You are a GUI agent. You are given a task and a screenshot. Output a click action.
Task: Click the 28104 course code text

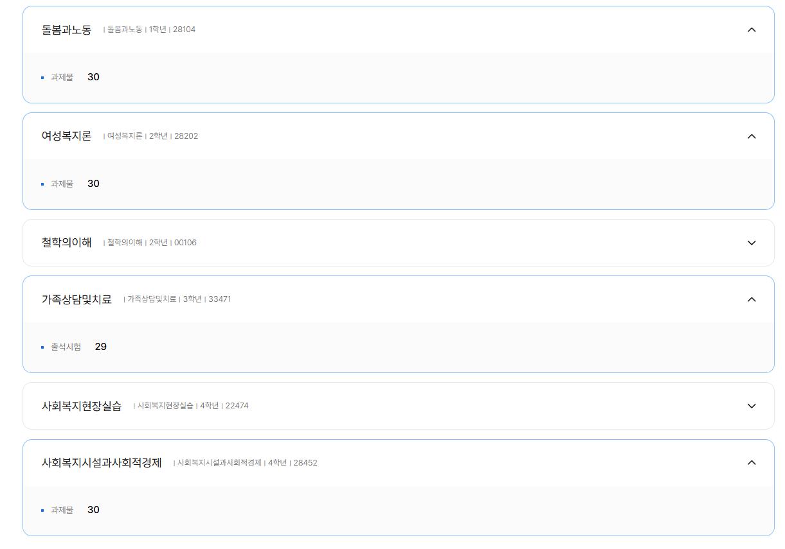coord(184,30)
